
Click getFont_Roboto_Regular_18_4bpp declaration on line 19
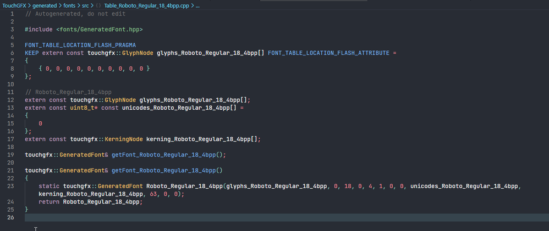click(x=163, y=155)
